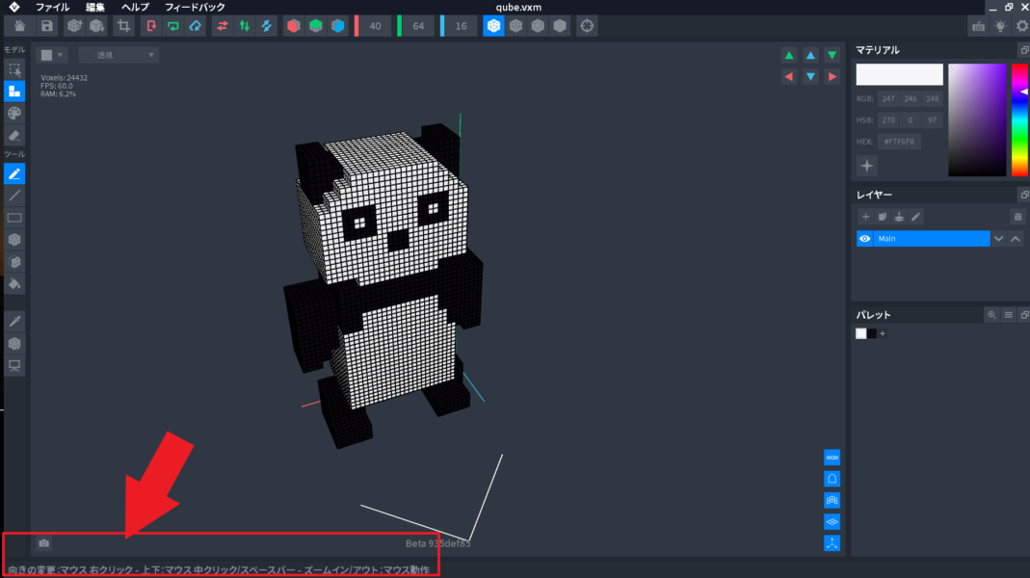Screen dimensions: 1030x578
Task: Click the blue flip depth arrows icon
Action: tap(266, 26)
